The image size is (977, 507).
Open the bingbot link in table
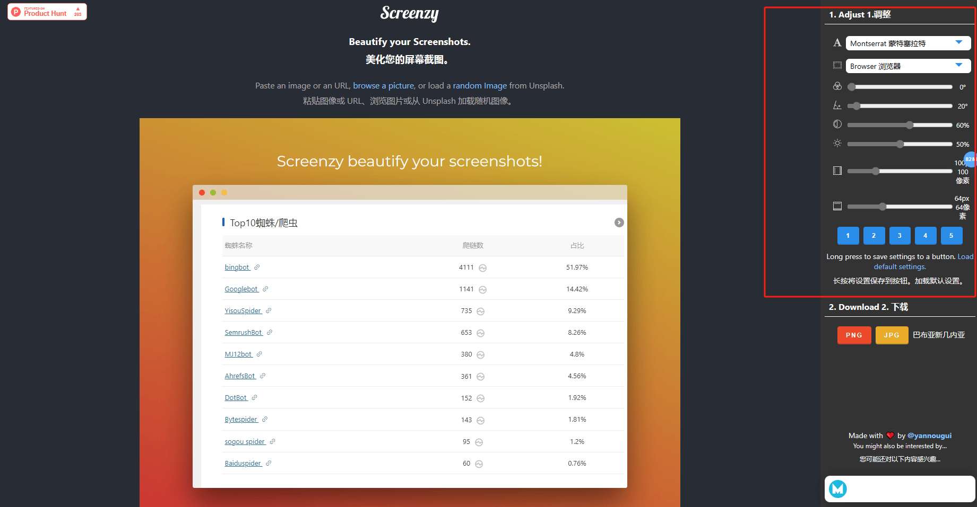[x=237, y=268]
